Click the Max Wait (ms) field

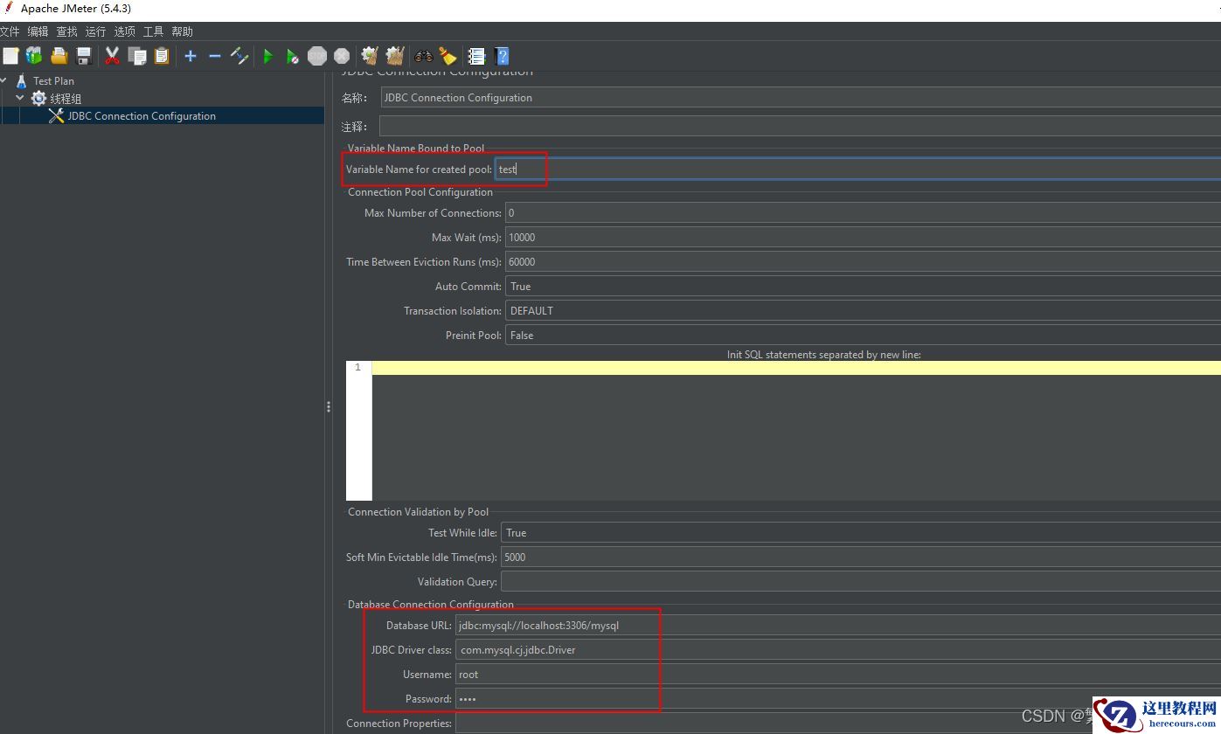[x=863, y=238]
